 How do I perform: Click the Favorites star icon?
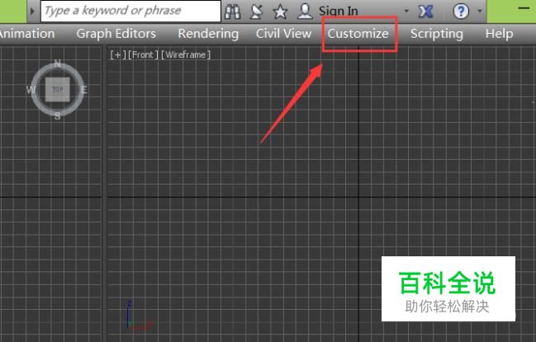point(280,12)
